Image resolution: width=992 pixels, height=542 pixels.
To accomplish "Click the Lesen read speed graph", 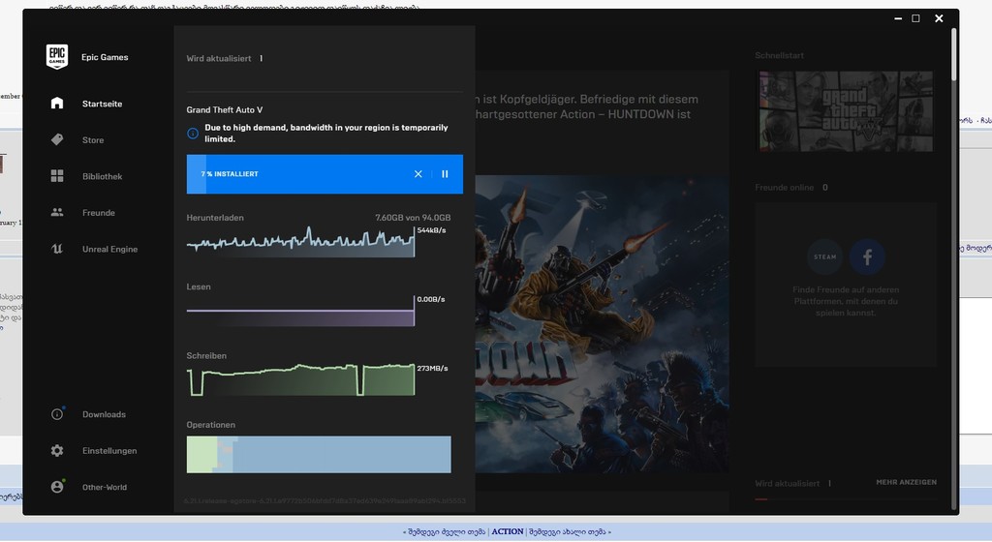I will (300, 311).
